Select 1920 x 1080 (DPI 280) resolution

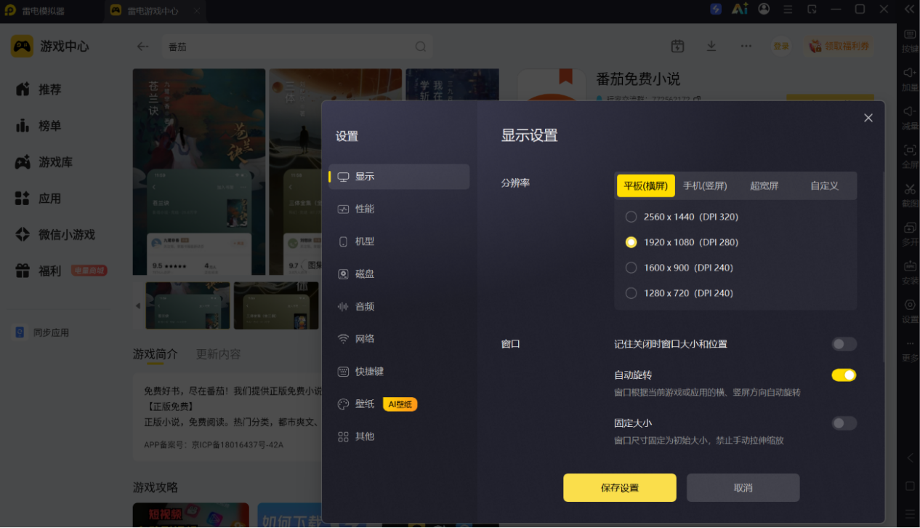682,242
